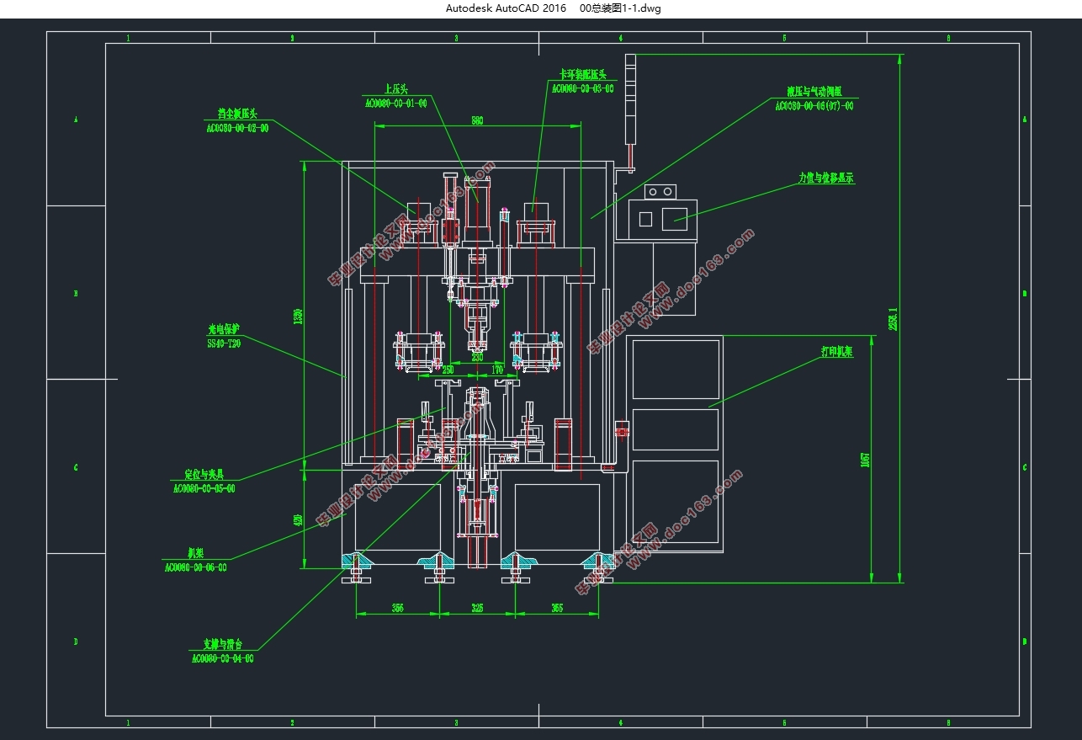Image resolution: width=1082 pixels, height=740 pixels.
Task: Click the 力值与位移显示 label
Action: coord(826,178)
